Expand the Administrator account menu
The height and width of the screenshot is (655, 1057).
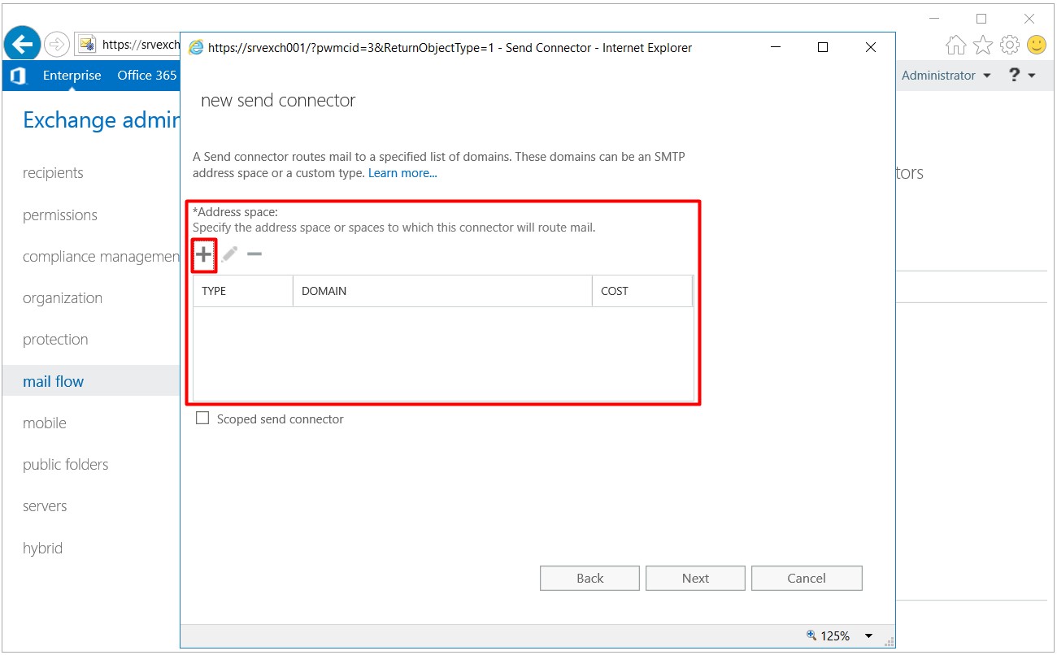(946, 76)
